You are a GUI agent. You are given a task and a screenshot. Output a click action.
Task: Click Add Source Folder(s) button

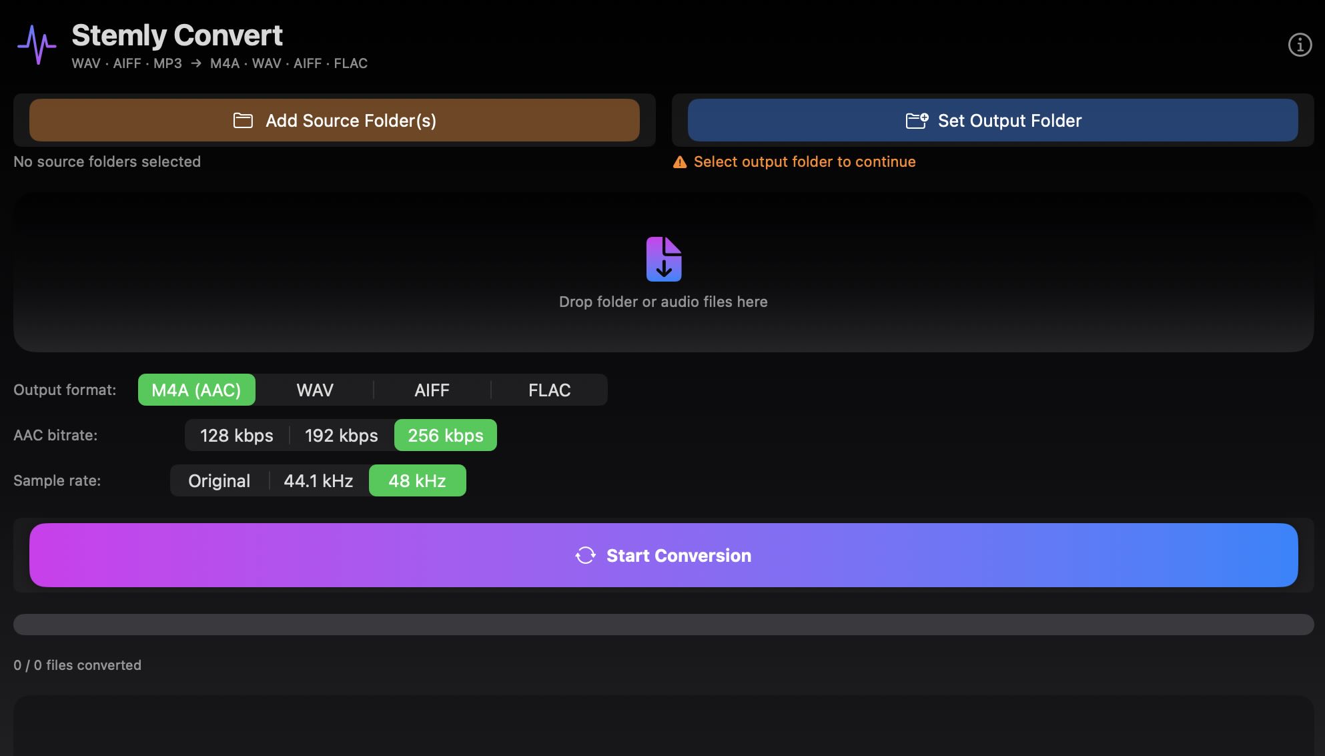(334, 120)
